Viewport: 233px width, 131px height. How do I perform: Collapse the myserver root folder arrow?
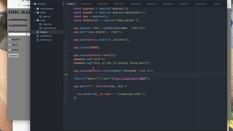tap(32, 4)
